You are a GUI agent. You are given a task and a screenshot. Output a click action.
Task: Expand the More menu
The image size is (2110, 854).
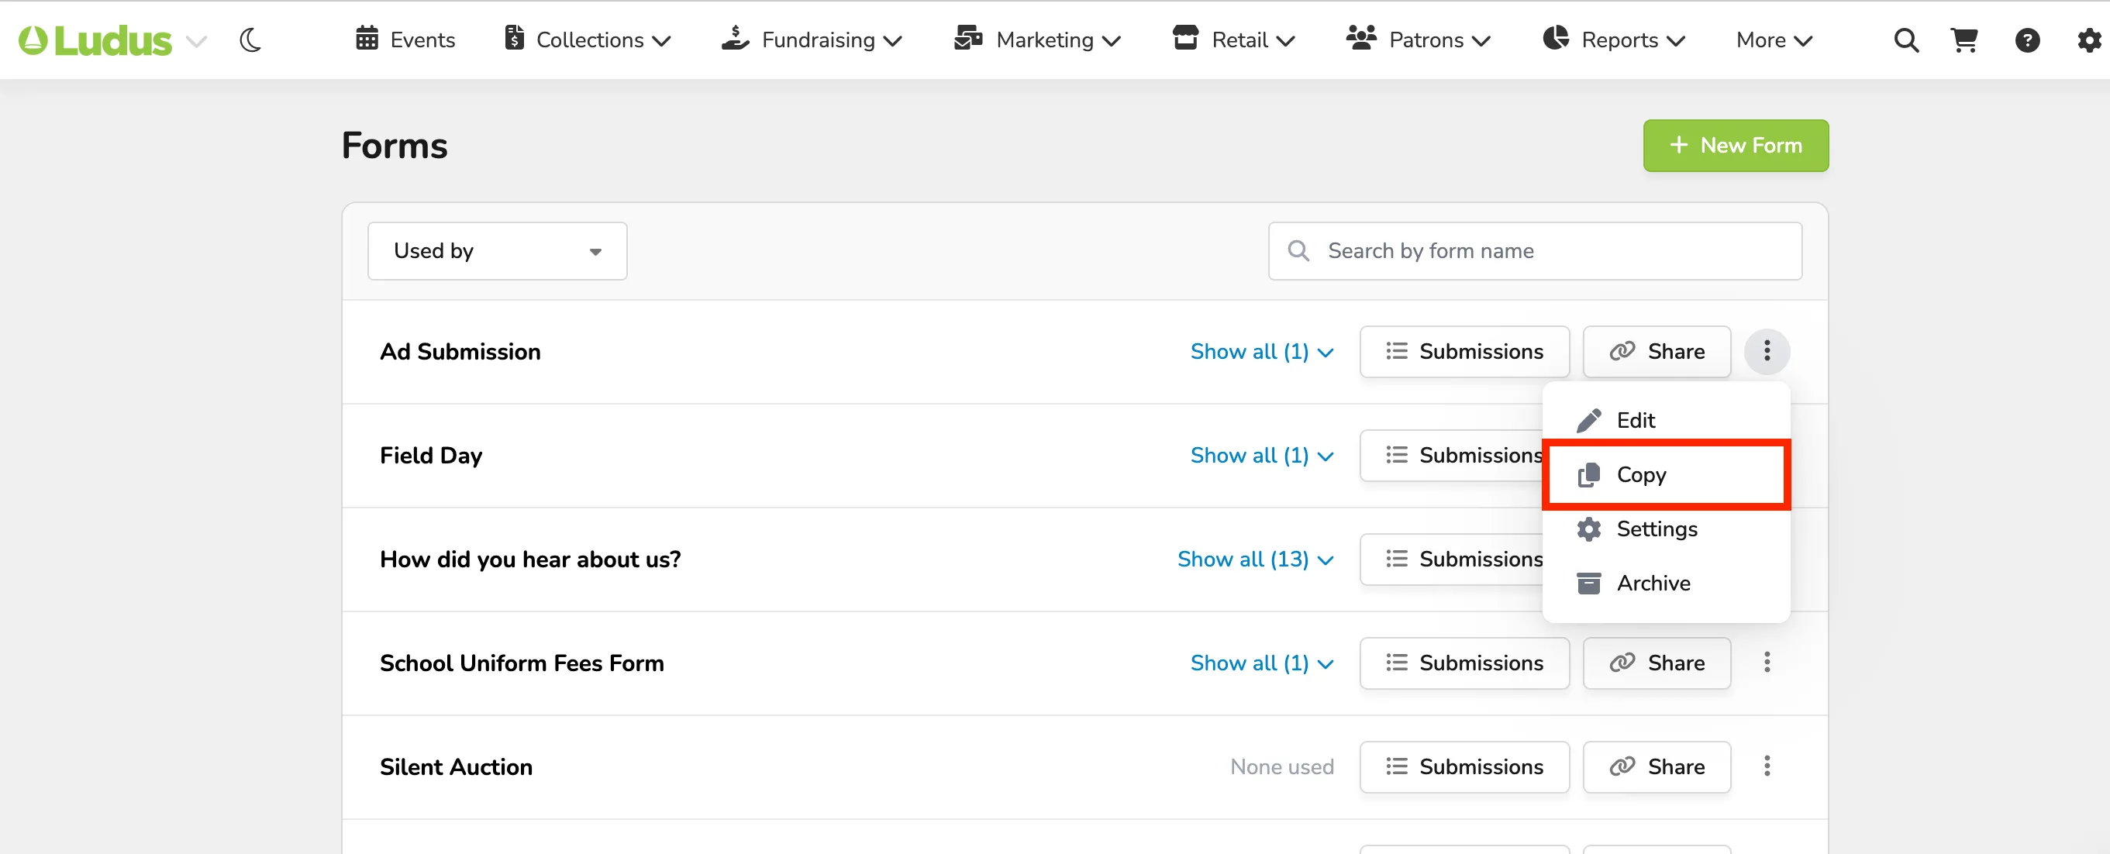[x=1774, y=40]
